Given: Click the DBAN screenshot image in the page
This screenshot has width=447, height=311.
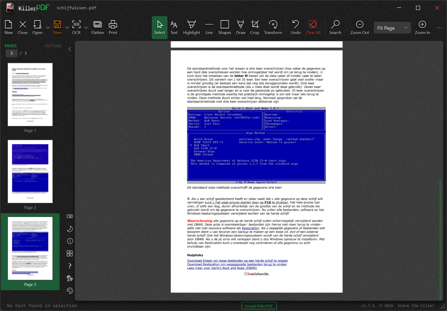Looking at the screenshot, I should tap(256, 145).
